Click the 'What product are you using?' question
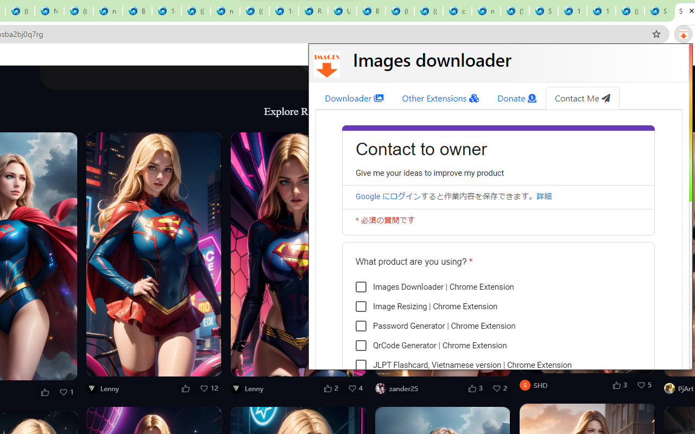Viewport: 695px width, 434px height. 414,261
